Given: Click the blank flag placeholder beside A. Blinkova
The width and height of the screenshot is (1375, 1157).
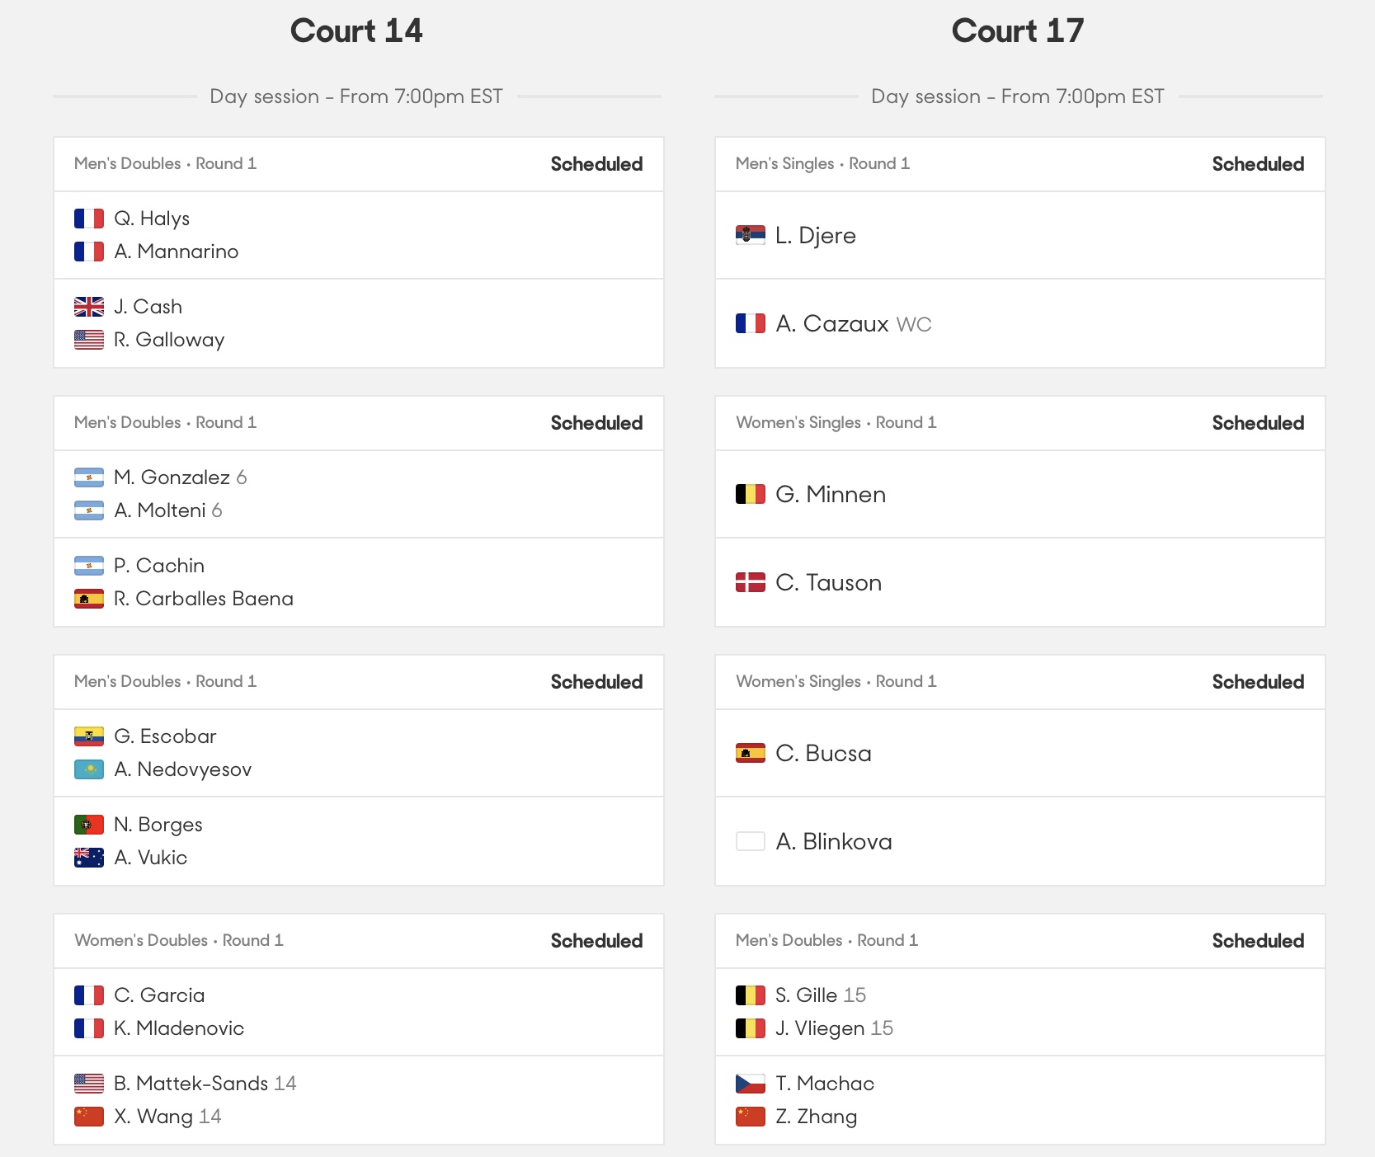Looking at the screenshot, I should (751, 841).
